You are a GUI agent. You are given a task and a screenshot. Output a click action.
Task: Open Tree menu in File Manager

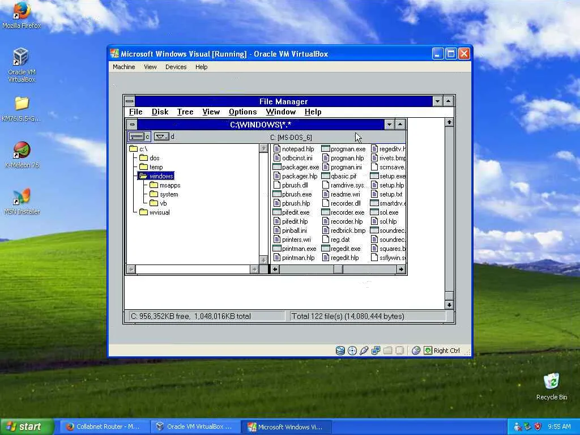click(185, 112)
